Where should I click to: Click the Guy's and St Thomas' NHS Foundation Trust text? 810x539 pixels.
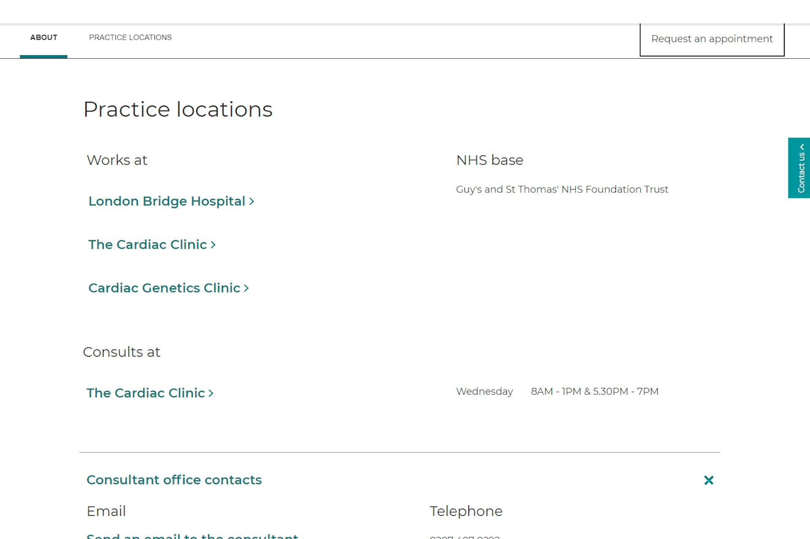562,189
